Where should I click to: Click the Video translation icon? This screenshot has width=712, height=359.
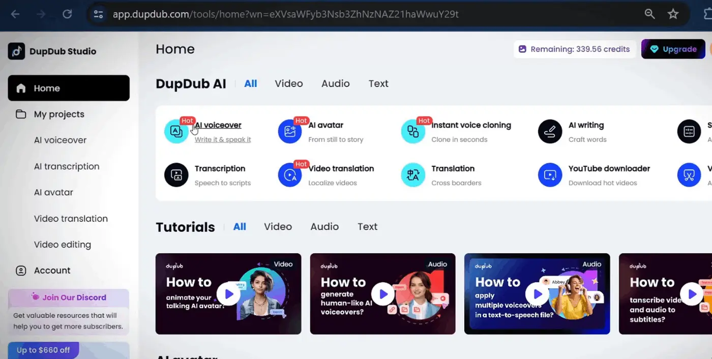pyautogui.click(x=290, y=175)
